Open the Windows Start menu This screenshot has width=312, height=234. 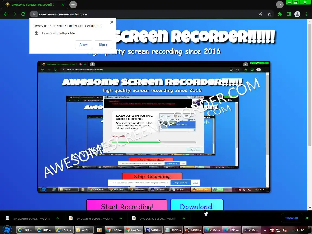[x=7, y=230]
